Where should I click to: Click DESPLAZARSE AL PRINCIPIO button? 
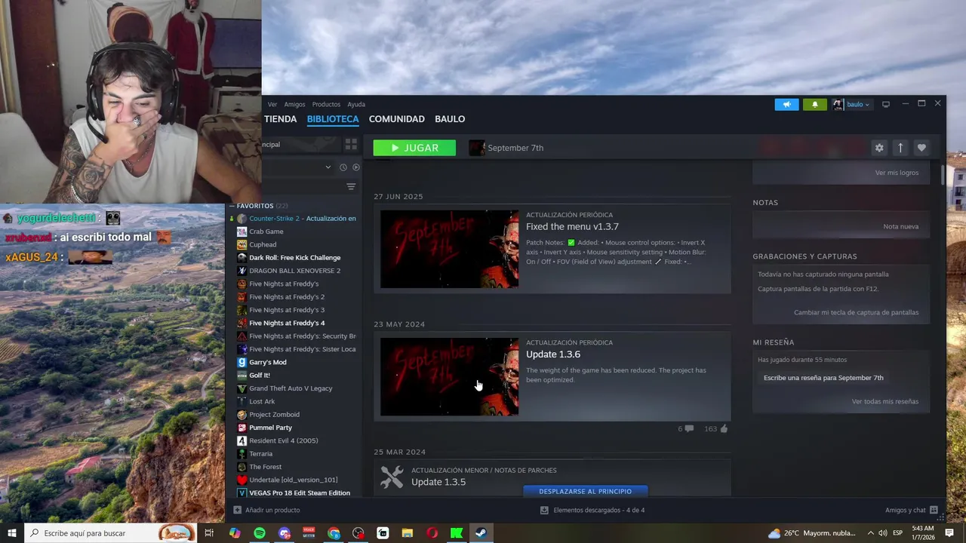point(585,491)
